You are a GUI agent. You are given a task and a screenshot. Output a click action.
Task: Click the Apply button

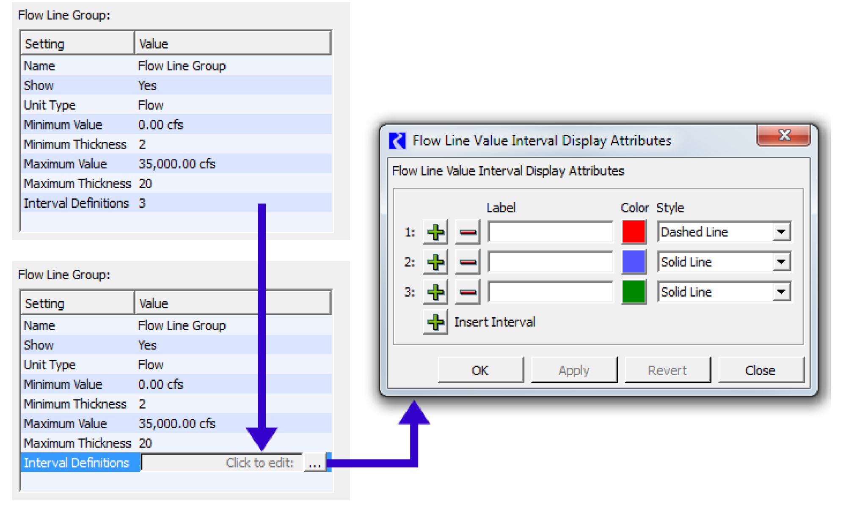pyautogui.click(x=574, y=370)
